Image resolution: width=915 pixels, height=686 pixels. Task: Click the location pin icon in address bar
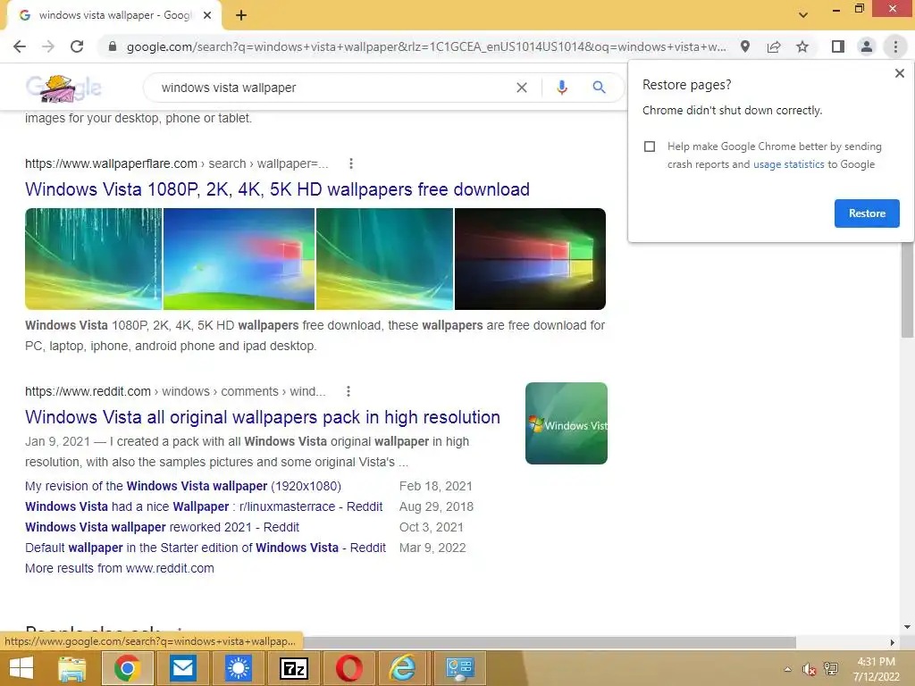point(745,46)
